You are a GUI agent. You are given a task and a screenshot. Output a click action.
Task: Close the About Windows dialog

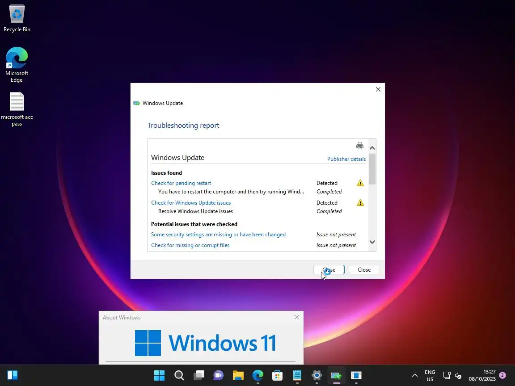296,317
